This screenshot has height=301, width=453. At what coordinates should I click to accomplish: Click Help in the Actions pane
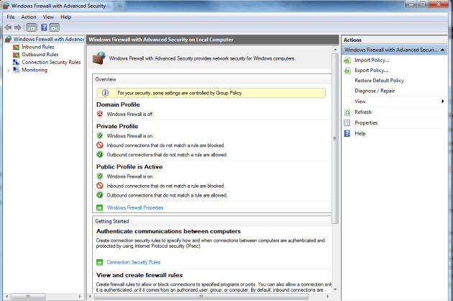tap(360, 133)
